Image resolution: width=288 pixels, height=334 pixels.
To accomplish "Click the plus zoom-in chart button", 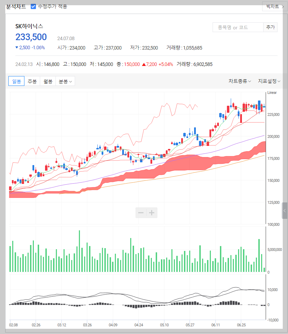I will click(152, 213).
